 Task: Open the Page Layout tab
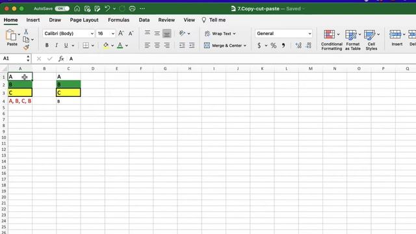pos(84,20)
